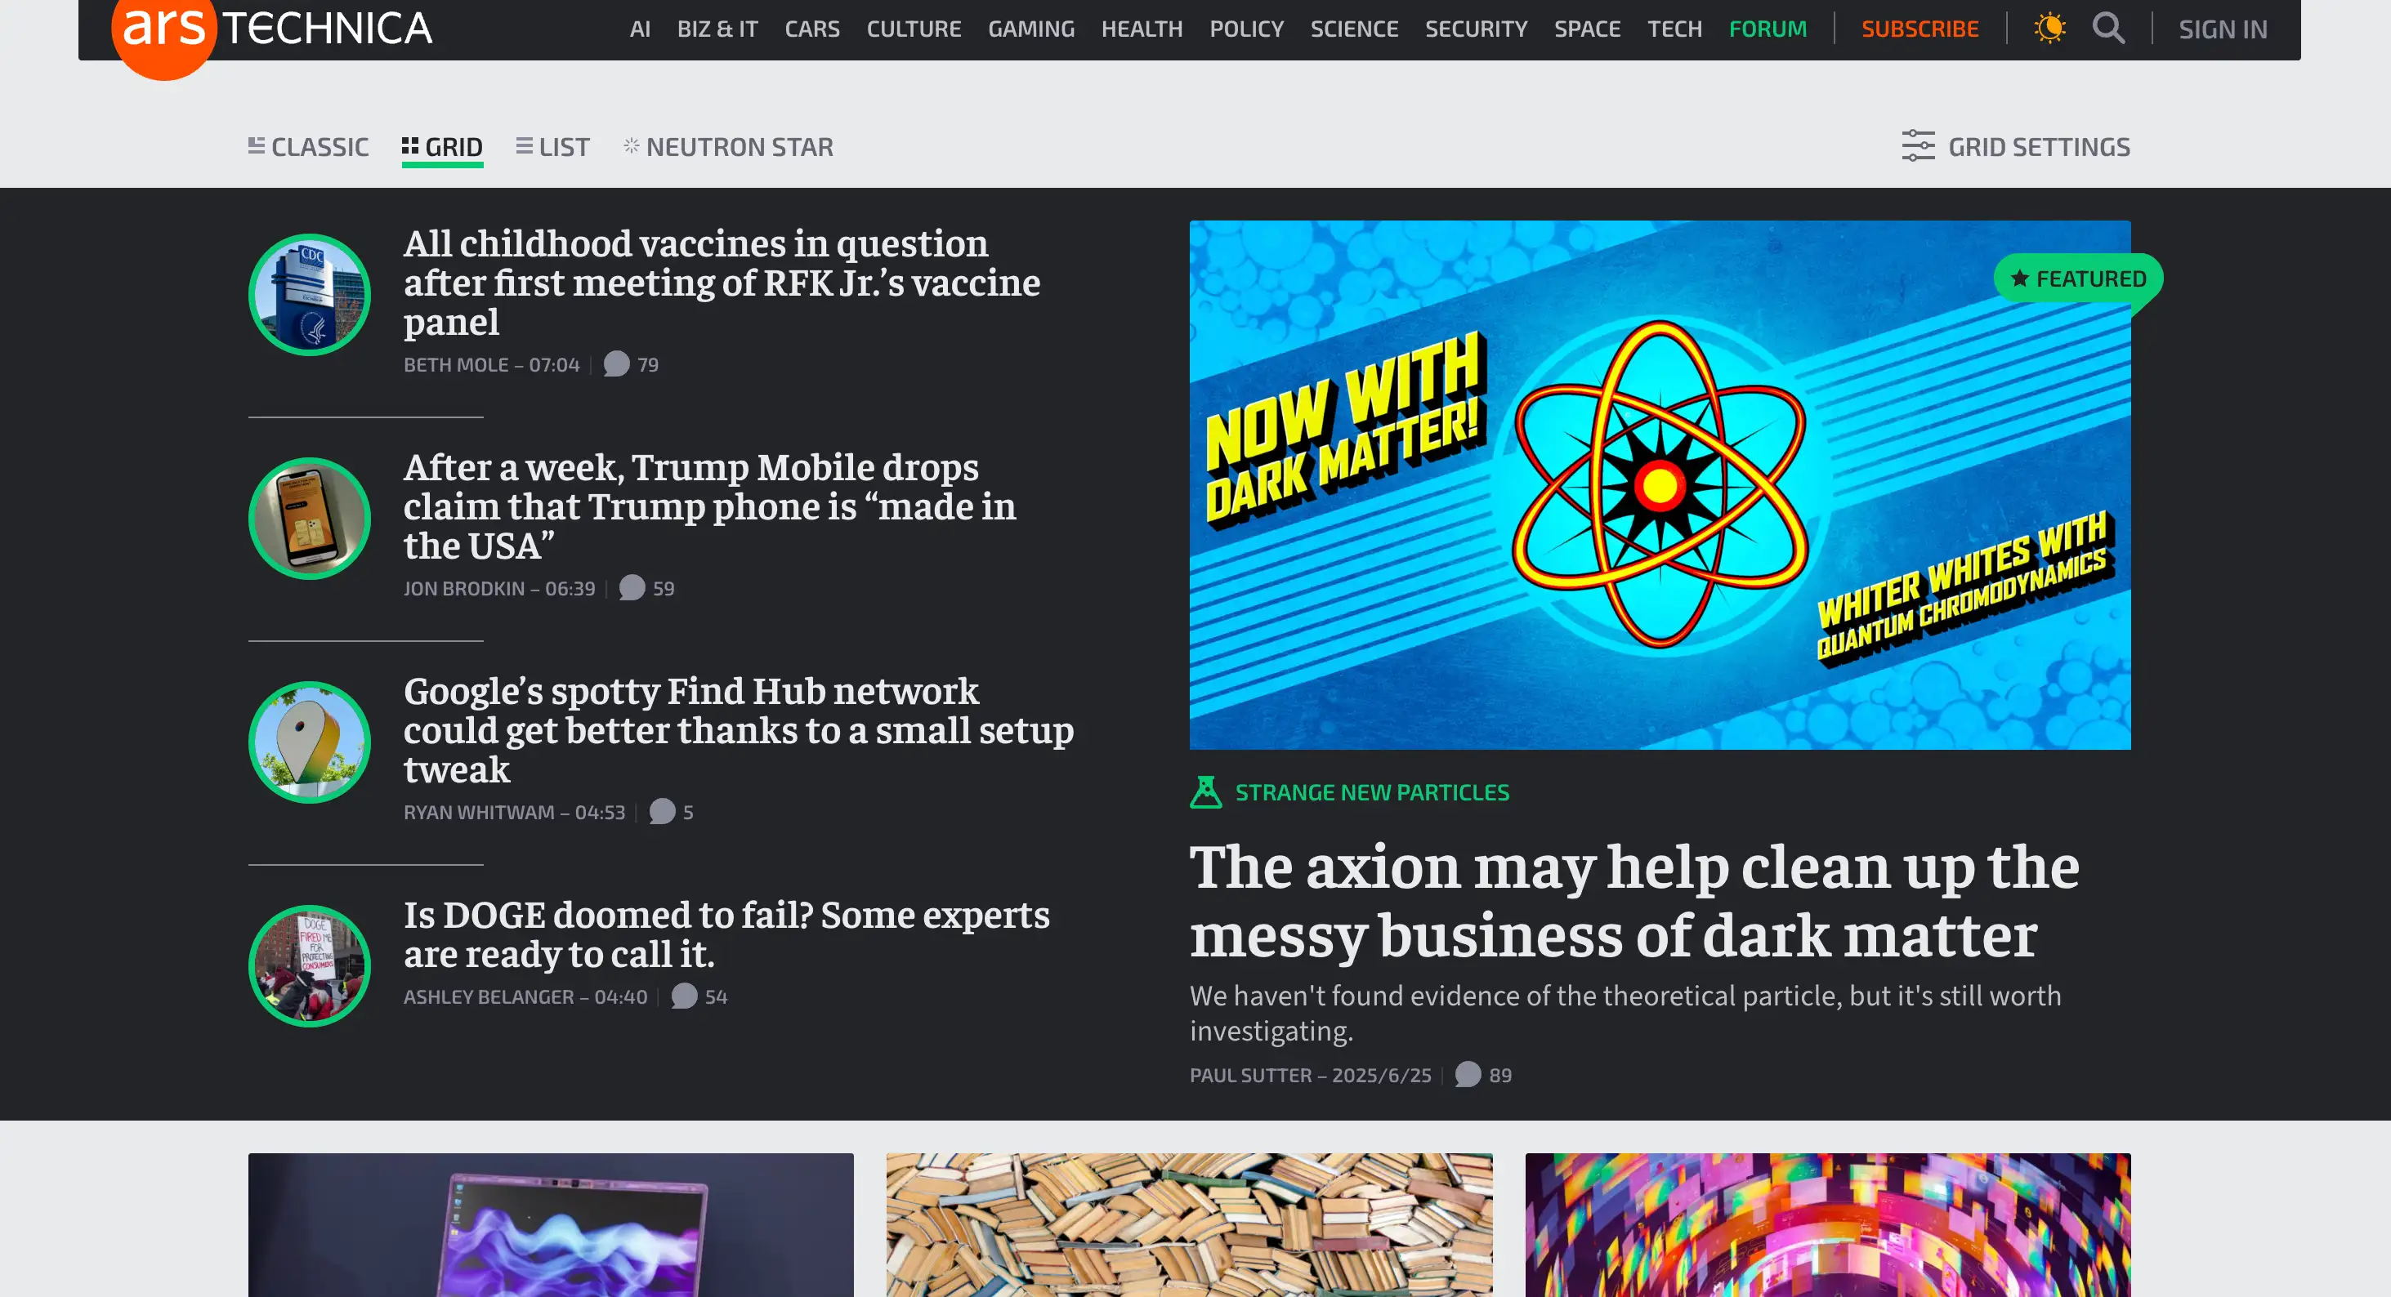The image size is (2391, 1297).
Task: Open Grid Settings text button
Action: (x=2038, y=146)
